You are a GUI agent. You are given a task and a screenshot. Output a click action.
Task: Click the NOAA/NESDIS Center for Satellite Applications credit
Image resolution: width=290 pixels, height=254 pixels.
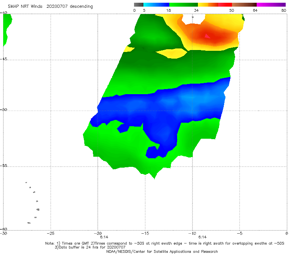162,251
